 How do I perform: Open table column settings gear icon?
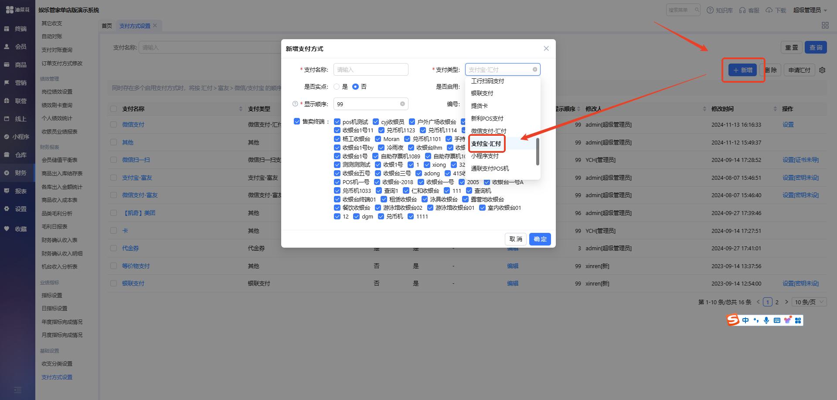(822, 70)
